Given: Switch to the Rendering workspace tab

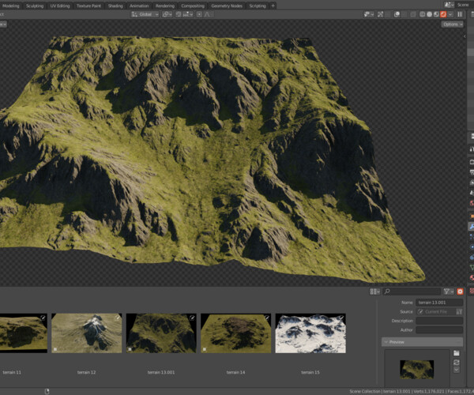Looking at the screenshot, I should pos(165,6).
